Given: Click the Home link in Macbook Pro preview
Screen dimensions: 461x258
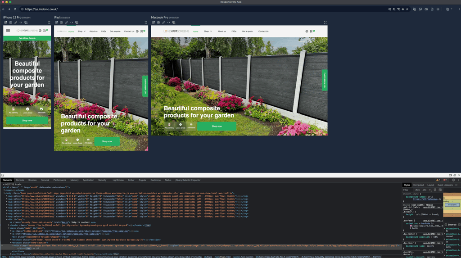Looking at the screenshot, I should click(x=195, y=32).
